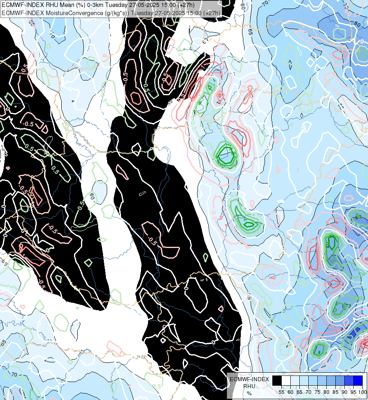Pick the legend swatch between 75 and 80
Viewport: 368px width, 400px height.
pyautogui.click(x=322, y=380)
